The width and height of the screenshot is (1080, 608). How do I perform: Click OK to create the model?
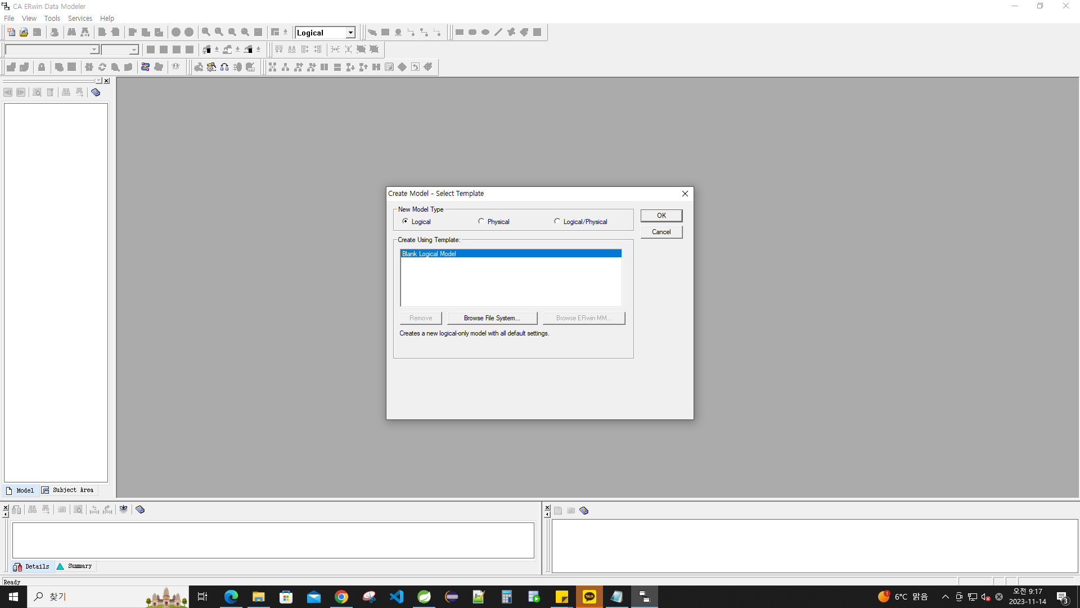(661, 215)
